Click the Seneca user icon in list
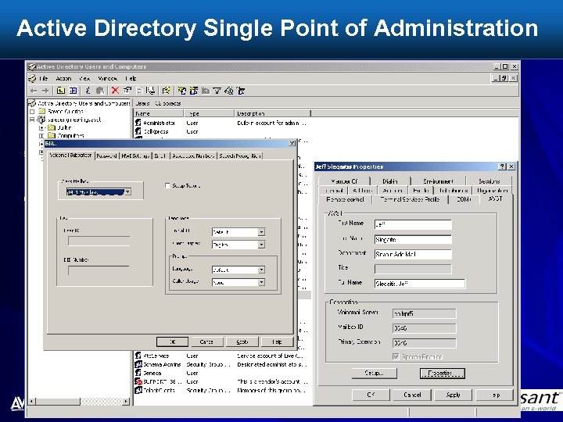Image resolution: width=563 pixels, height=422 pixels. 138,373
